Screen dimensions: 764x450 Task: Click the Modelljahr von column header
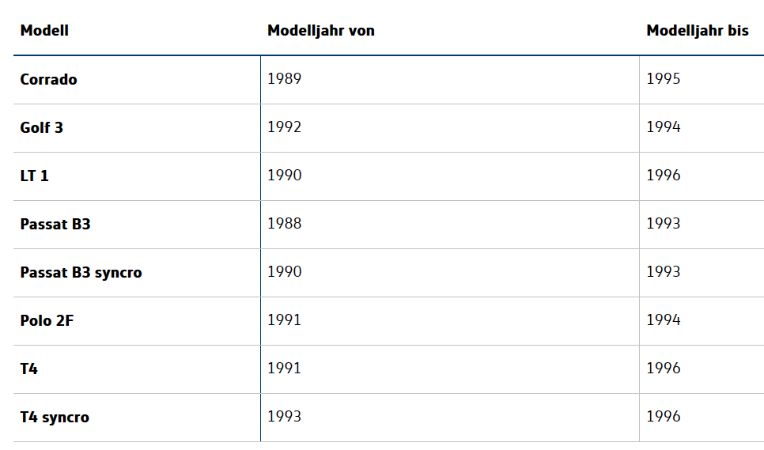[320, 31]
